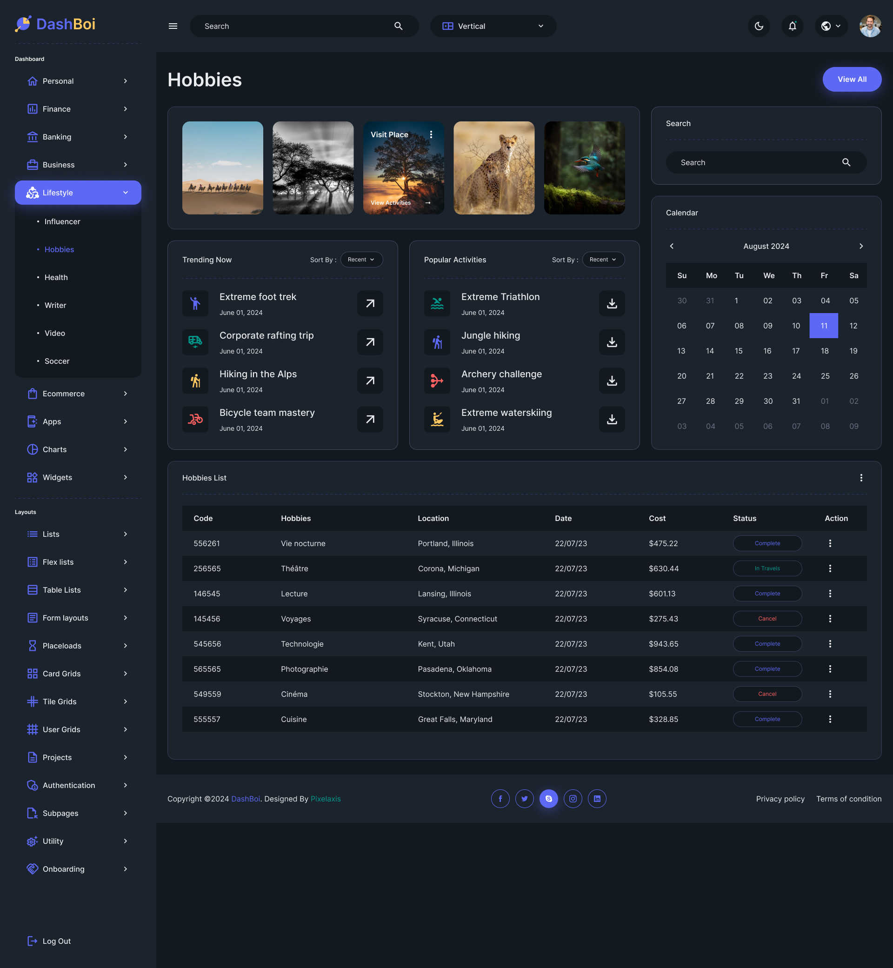The image size is (893, 968).
Task: Select Health under Lifestyle
Action: tap(56, 277)
